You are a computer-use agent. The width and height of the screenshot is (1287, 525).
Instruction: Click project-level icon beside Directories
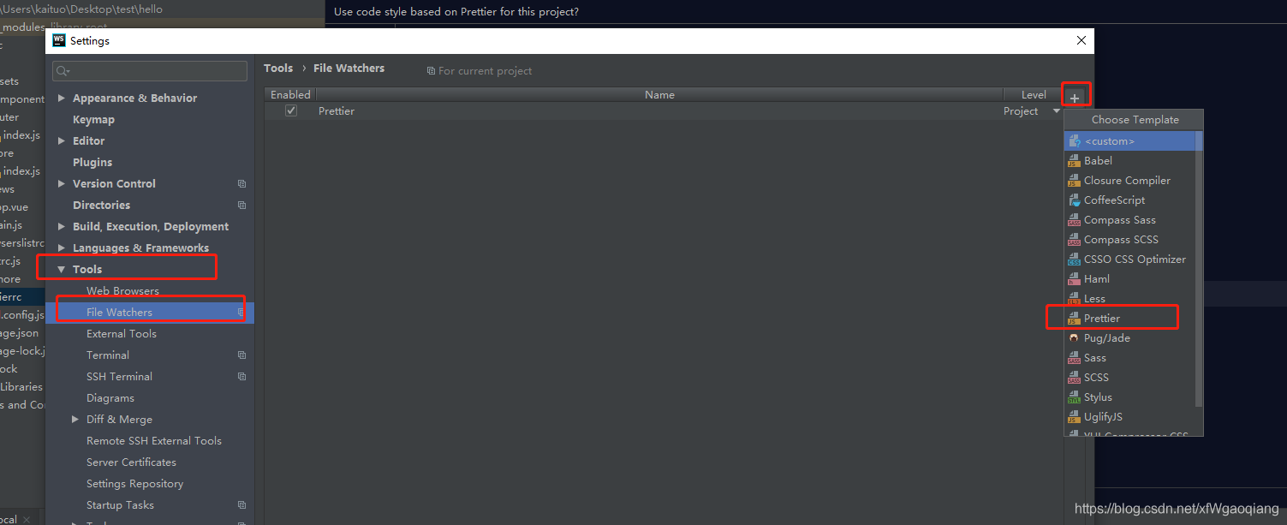coord(241,206)
